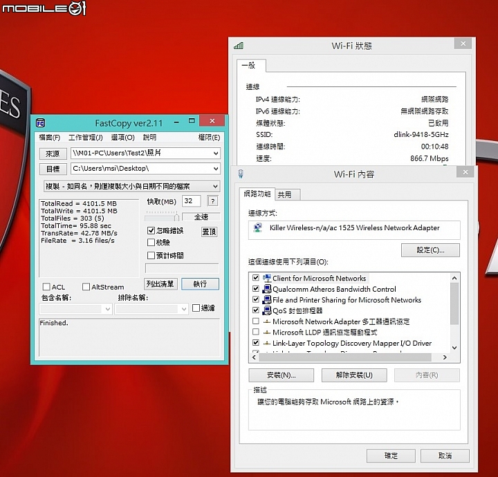Minimize the FastCopy window

pyautogui.click(x=176, y=121)
